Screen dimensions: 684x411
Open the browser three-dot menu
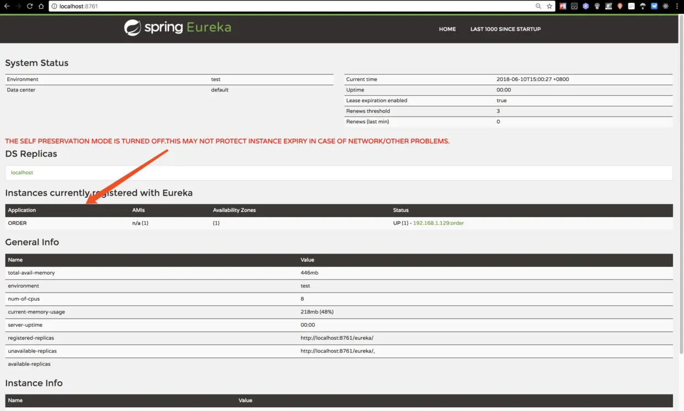click(677, 6)
